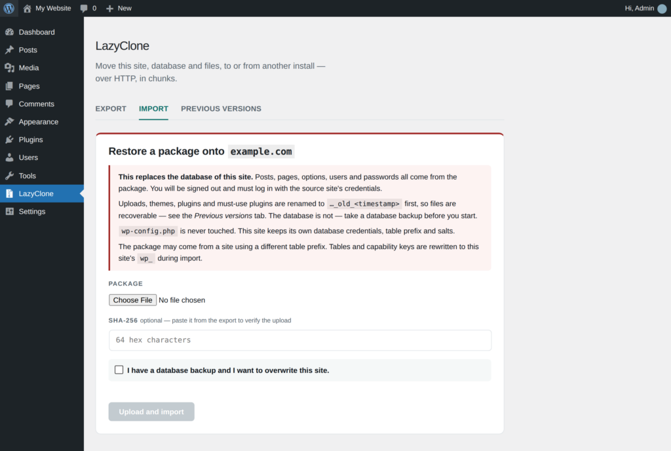Click the plus icon next to New
The height and width of the screenshot is (451, 671).
pyautogui.click(x=109, y=8)
